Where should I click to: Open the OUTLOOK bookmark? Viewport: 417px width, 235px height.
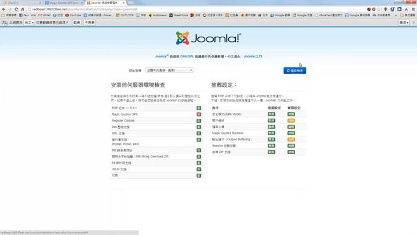click(124, 15)
